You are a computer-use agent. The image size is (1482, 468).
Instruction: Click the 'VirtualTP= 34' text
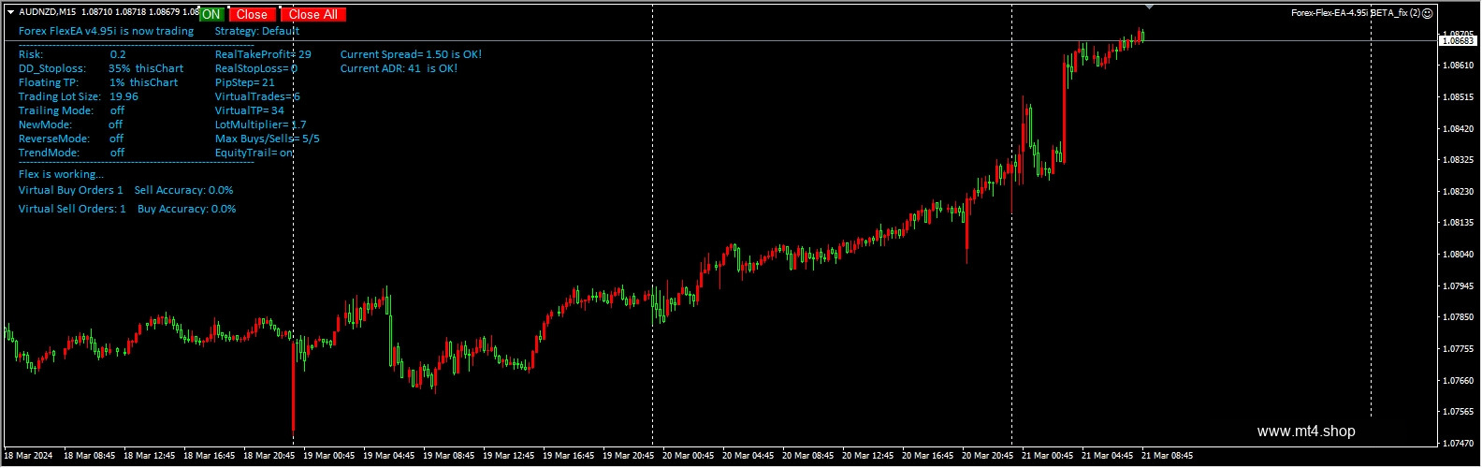coord(250,110)
